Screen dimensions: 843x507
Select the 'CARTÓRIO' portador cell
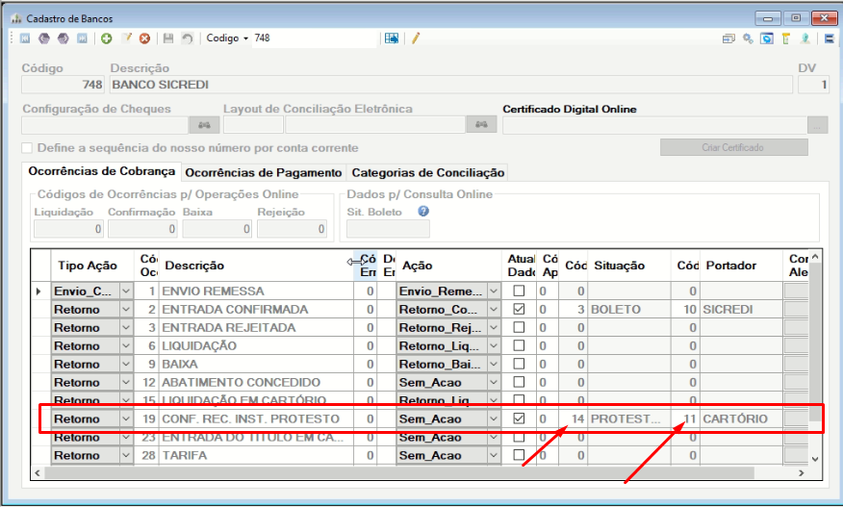[741, 418]
